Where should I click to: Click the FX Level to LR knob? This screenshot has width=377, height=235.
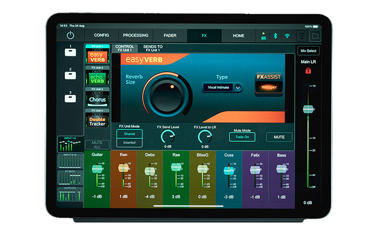[205, 137]
